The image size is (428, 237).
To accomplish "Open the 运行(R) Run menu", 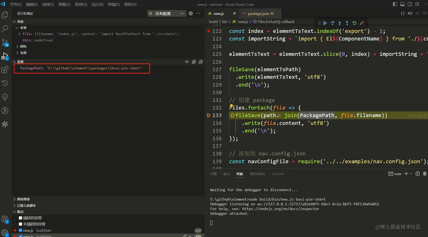I will (97, 5).
